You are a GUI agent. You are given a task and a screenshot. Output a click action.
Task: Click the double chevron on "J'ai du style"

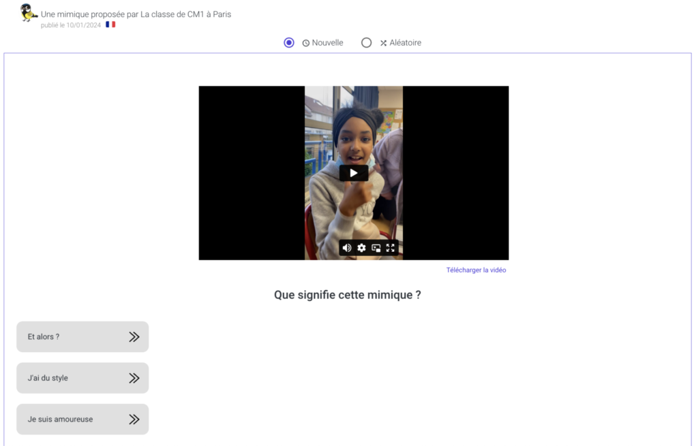[134, 378]
